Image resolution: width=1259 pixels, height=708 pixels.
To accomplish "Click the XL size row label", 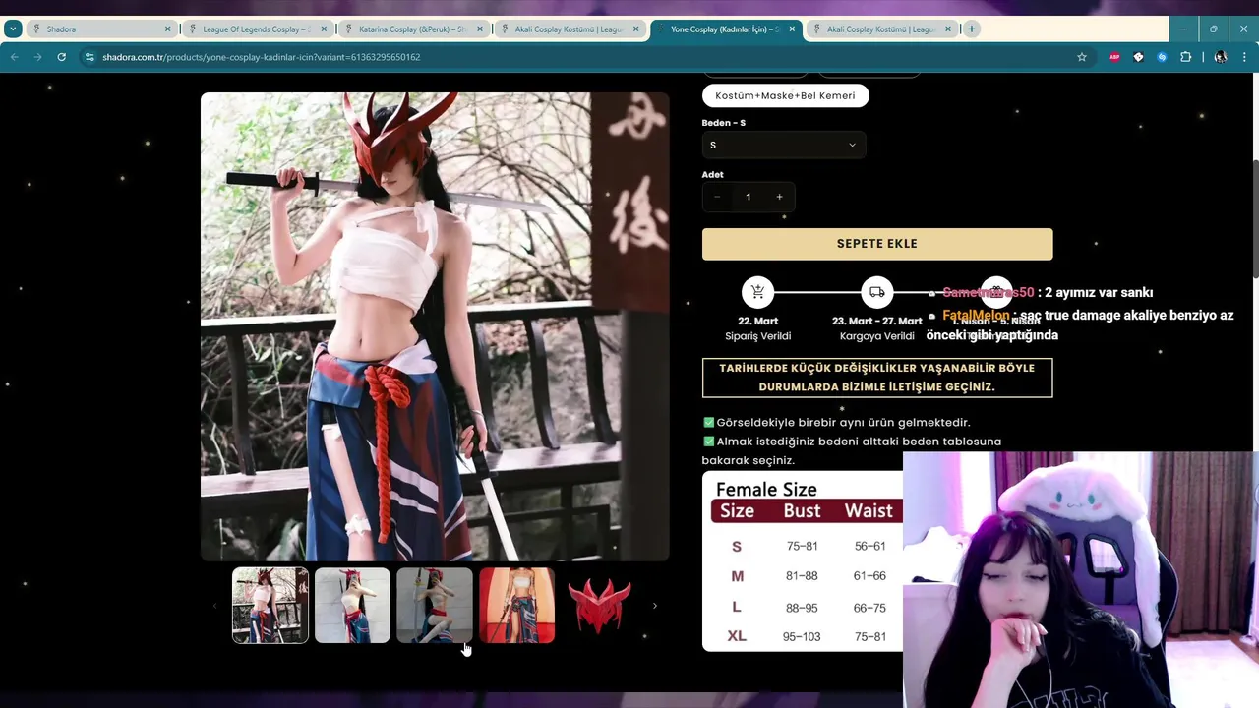I will 737,636.
